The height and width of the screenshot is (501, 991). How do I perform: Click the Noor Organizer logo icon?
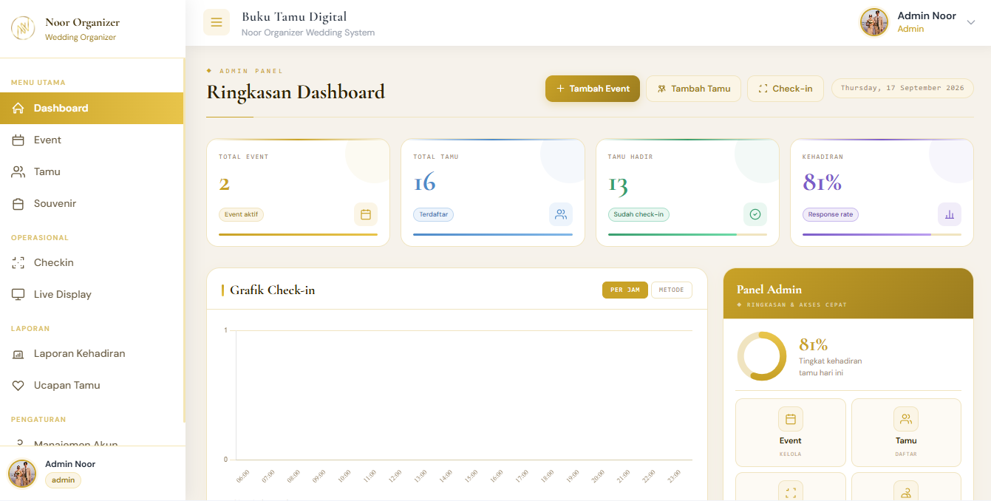pyautogui.click(x=23, y=29)
